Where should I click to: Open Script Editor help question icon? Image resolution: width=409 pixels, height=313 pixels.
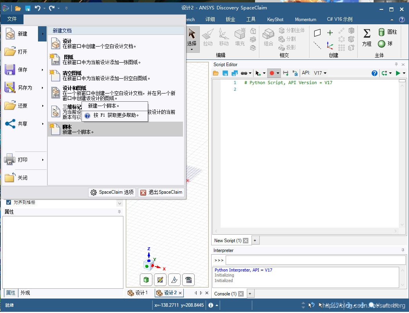(x=374, y=73)
